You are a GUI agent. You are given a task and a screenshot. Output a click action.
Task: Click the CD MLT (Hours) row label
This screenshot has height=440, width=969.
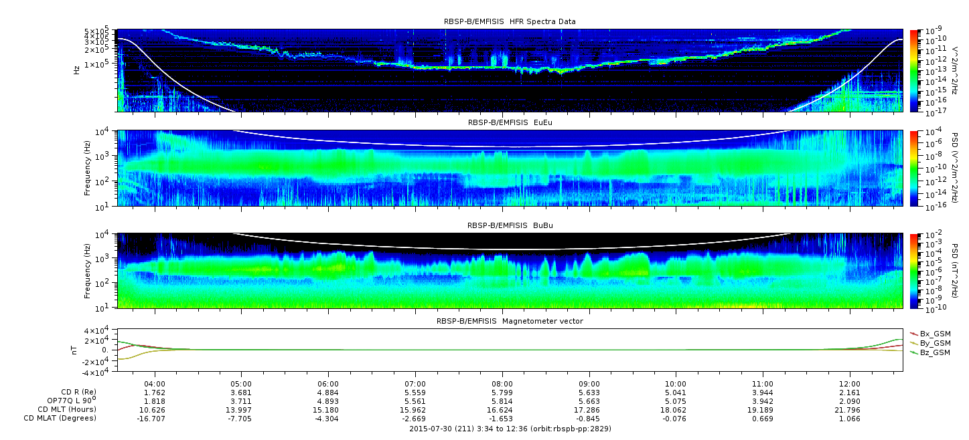coord(66,409)
